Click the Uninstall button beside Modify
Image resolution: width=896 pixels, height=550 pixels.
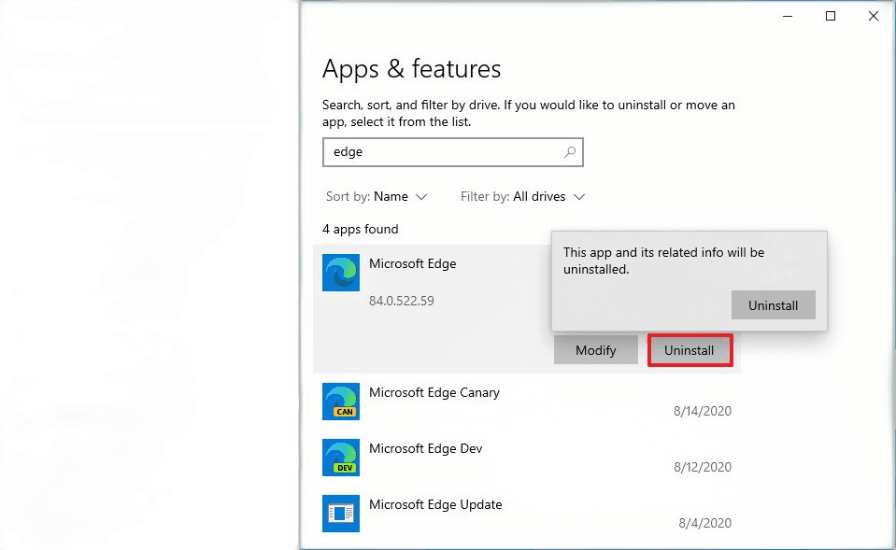[x=690, y=350]
